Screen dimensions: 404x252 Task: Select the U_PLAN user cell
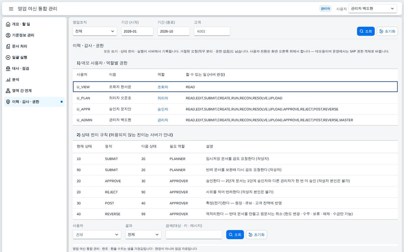coord(83,98)
